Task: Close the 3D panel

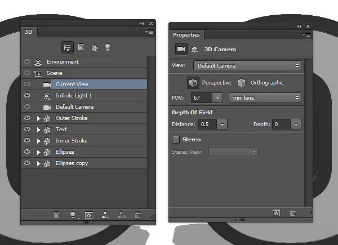Action: [x=151, y=23]
